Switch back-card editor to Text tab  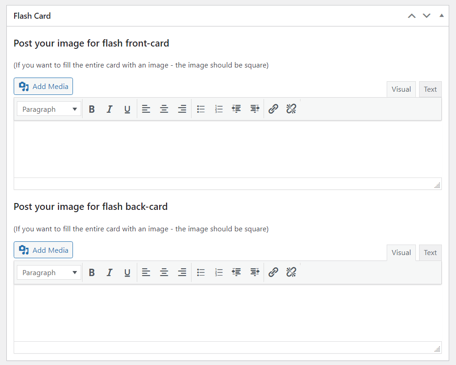pyautogui.click(x=430, y=253)
